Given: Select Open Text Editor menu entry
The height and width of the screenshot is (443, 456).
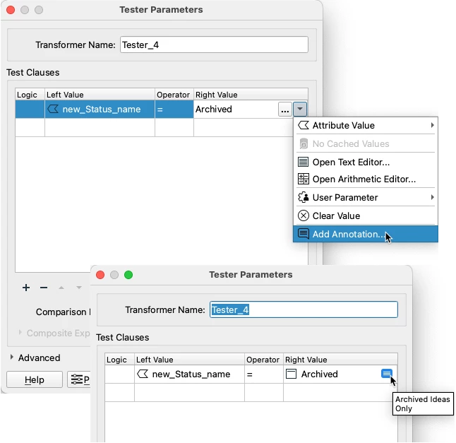Looking at the screenshot, I should (x=351, y=162).
